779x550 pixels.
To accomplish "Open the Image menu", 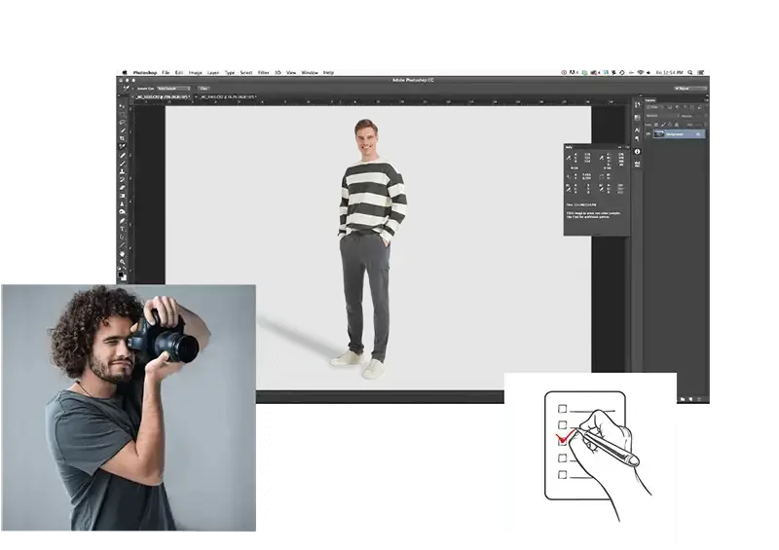I will tap(196, 73).
